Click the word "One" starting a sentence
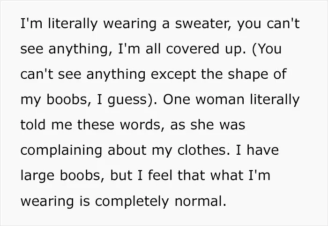This screenshot has height=226, width=328. click(177, 99)
